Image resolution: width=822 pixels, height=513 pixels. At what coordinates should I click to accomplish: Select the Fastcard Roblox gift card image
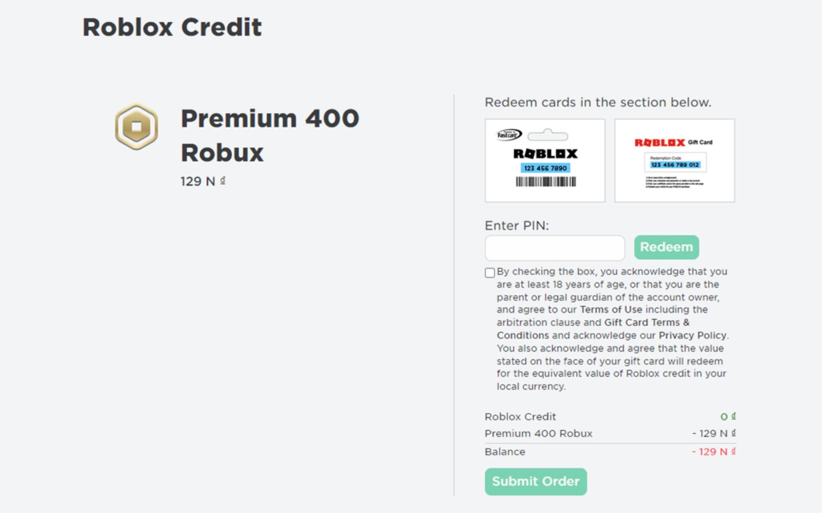click(x=545, y=160)
